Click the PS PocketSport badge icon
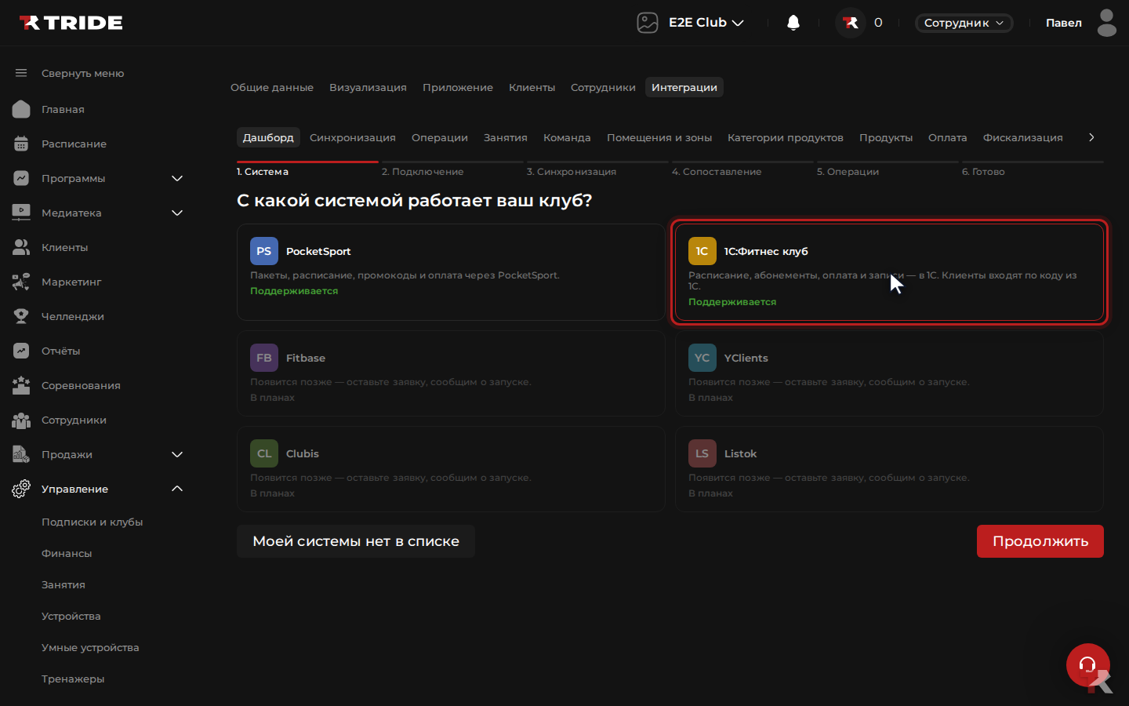This screenshot has height=706, width=1129. click(264, 251)
